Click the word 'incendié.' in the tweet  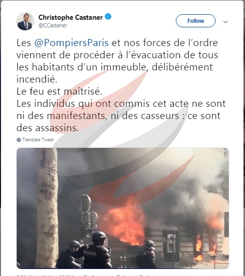click(x=37, y=79)
